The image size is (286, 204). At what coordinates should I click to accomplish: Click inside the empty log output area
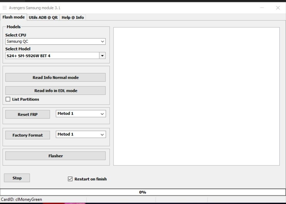tap(197, 96)
